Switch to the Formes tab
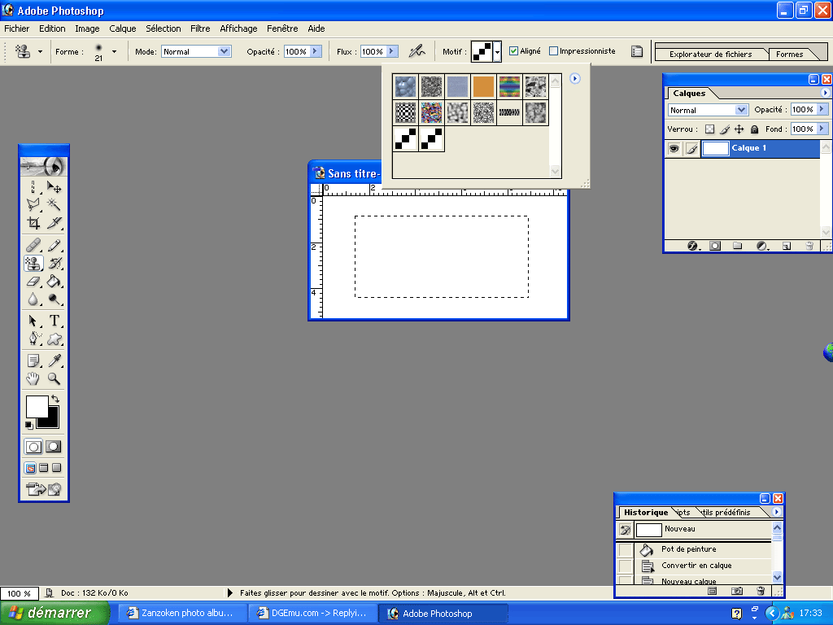 [x=789, y=55]
